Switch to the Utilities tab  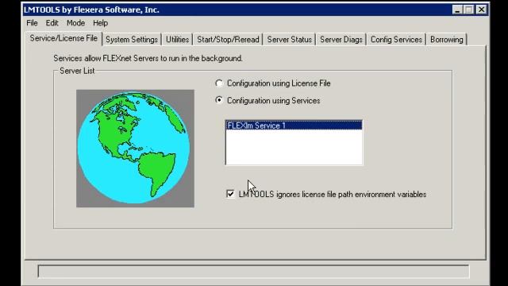(177, 40)
